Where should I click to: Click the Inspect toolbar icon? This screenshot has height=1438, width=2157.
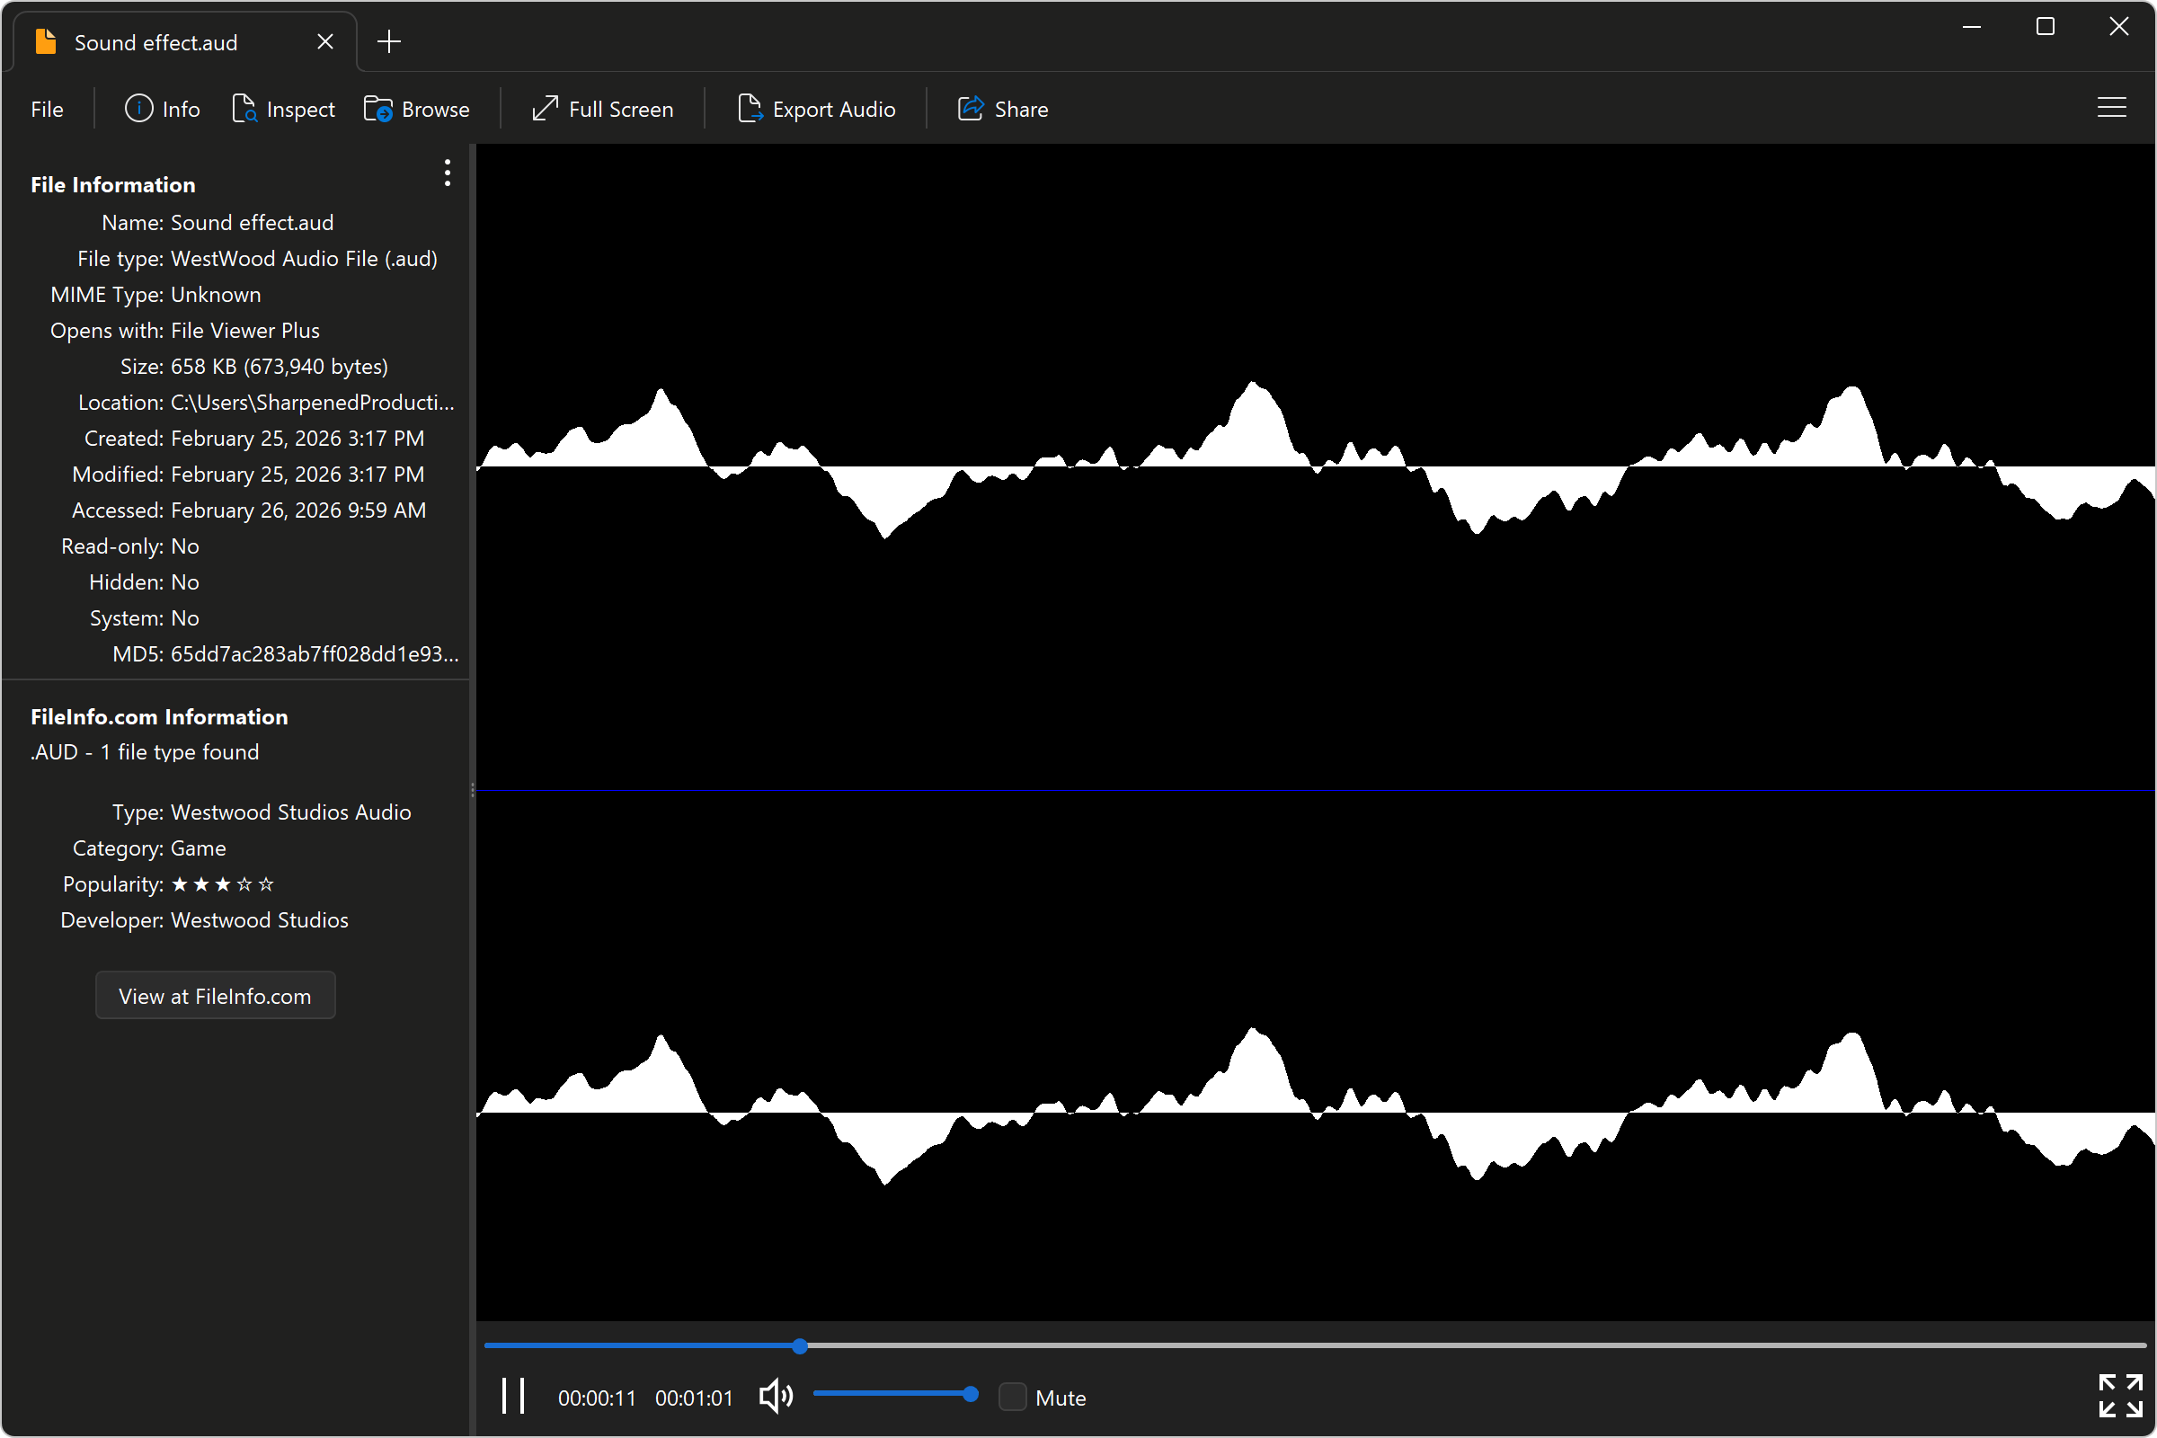pos(283,109)
